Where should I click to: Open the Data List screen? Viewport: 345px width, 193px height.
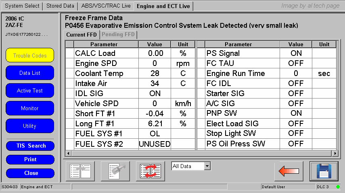30,73
